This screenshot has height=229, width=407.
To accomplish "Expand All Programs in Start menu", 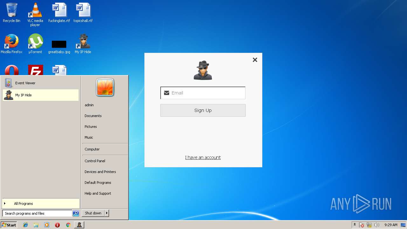I will click(40, 204).
